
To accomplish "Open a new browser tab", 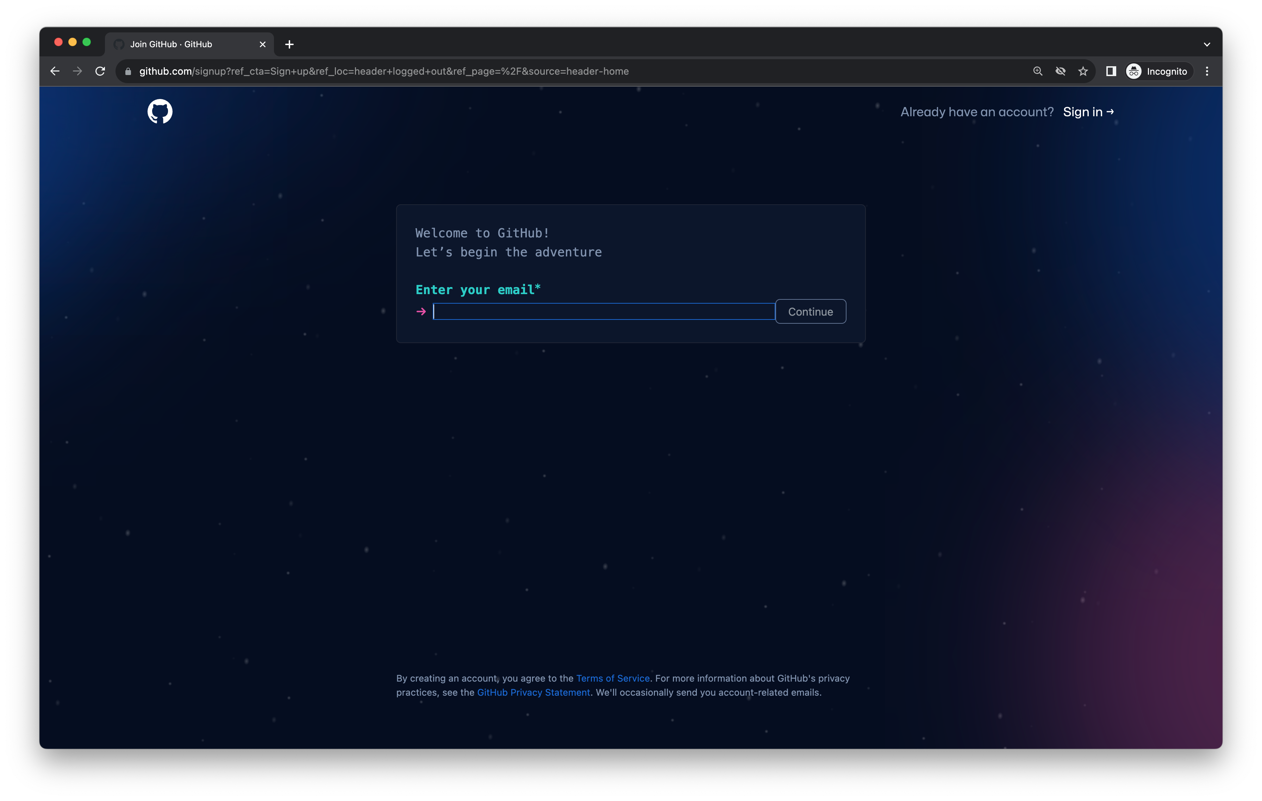I will pos(289,44).
